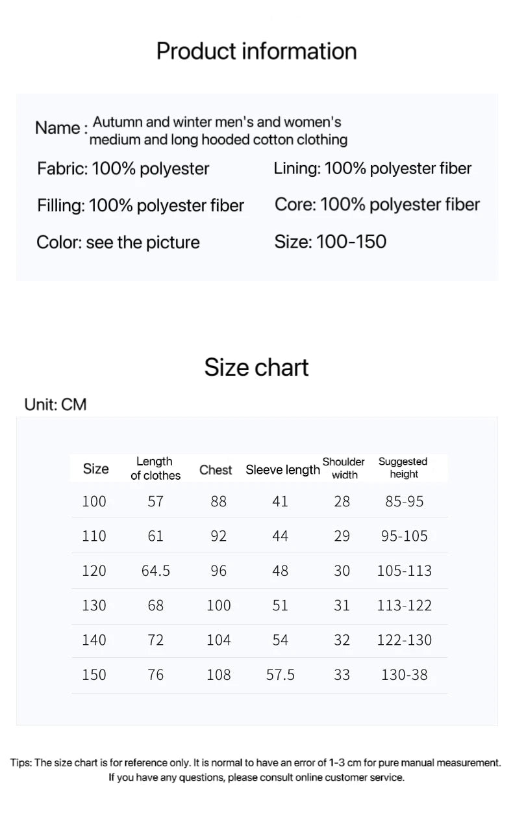Click the 'Size chart' heading
This screenshot has width=513, height=834.
click(x=256, y=367)
